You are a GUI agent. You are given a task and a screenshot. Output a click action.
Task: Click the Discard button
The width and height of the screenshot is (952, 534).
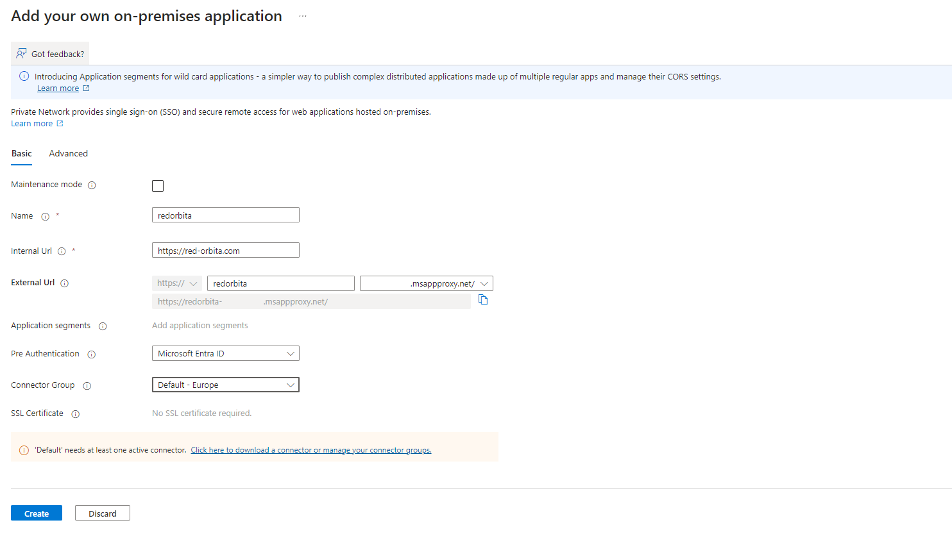pyautogui.click(x=103, y=513)
